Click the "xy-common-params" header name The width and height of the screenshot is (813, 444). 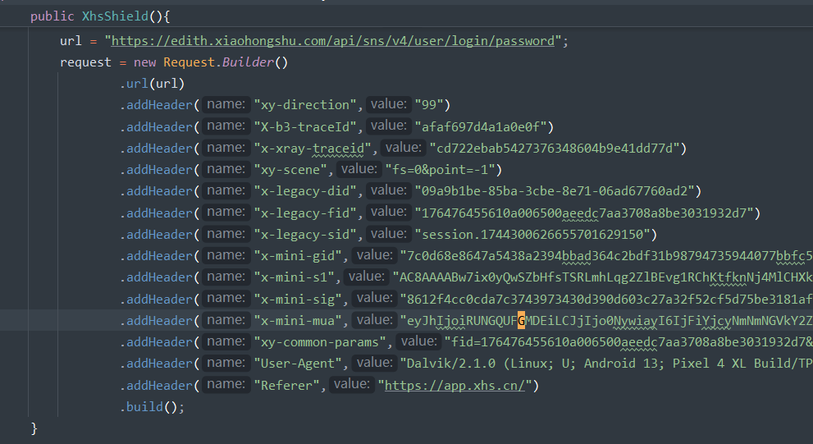pos(320,341)
